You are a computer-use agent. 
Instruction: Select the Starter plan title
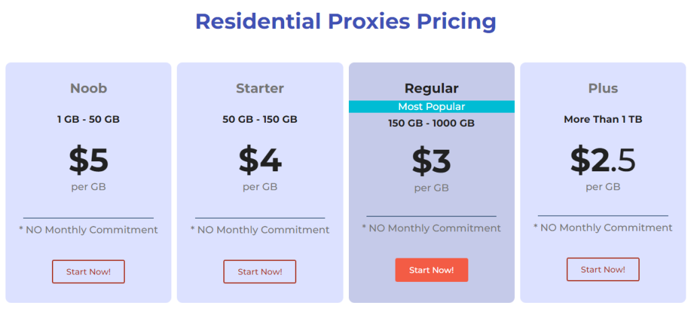pos(260,88)
